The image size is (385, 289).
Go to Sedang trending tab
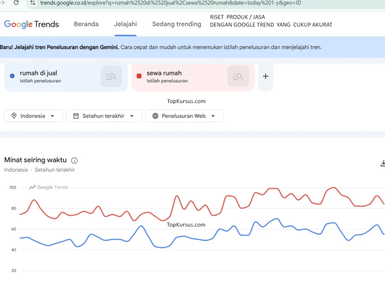coord(177,24)
